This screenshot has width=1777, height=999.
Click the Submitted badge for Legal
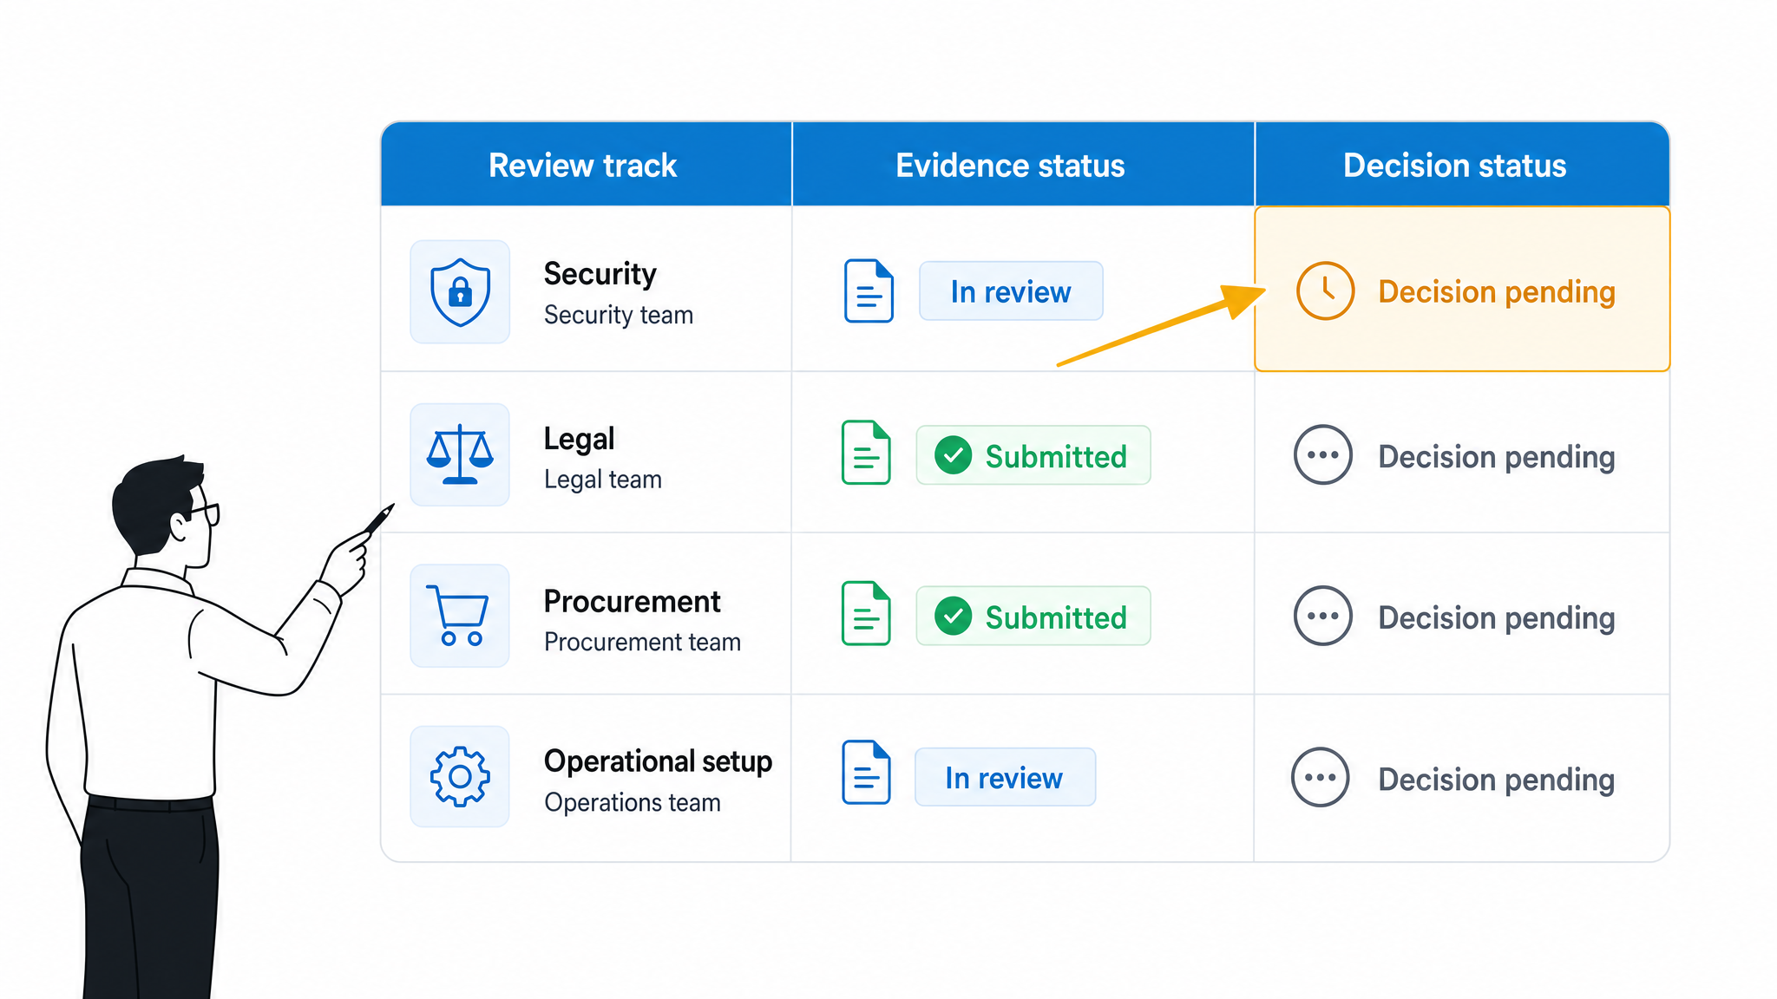tap(1033, 455)
